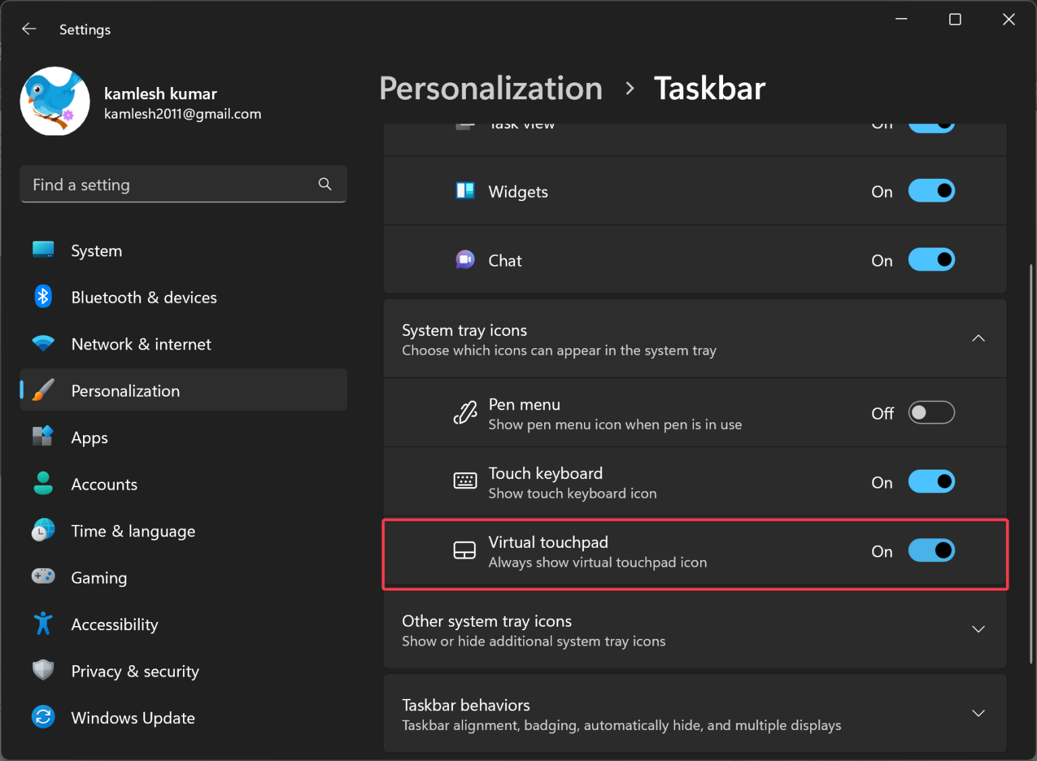
Task: Collapse the System tray icons section
Action: [978, 338]
